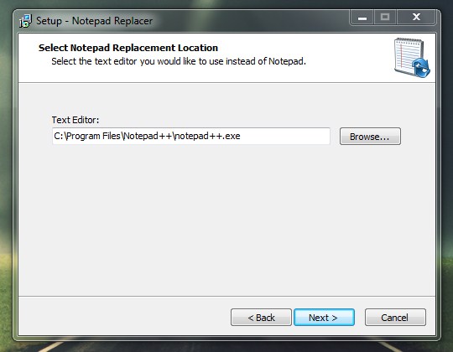Click the Browse... button

(370, 136)
